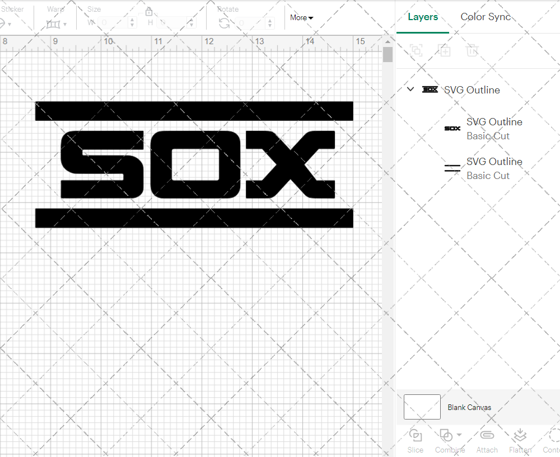Open the More dropdown in the toolbar
This screenshot has height=457, width=560.
[x=301, y=17]
